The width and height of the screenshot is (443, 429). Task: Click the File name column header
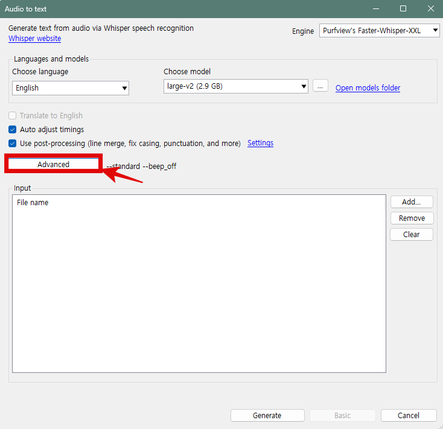pos(33,203)
